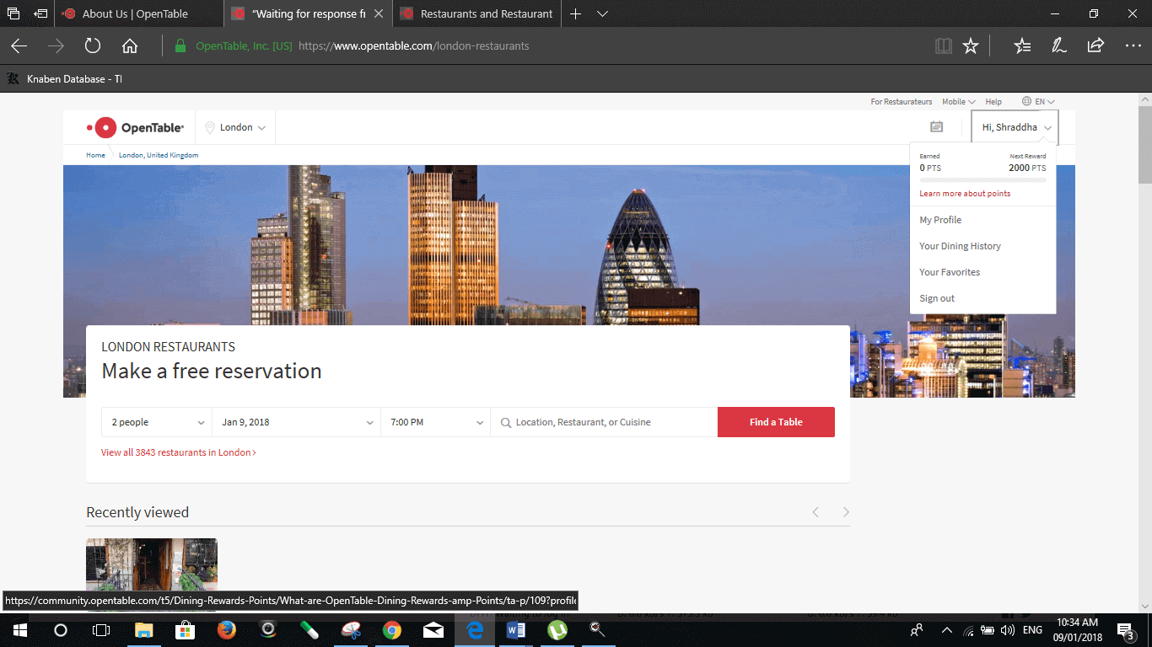Open Knaben Database bookmark in favorites bar
This screenshot has width=1152, height=647.
click(64, 78)
